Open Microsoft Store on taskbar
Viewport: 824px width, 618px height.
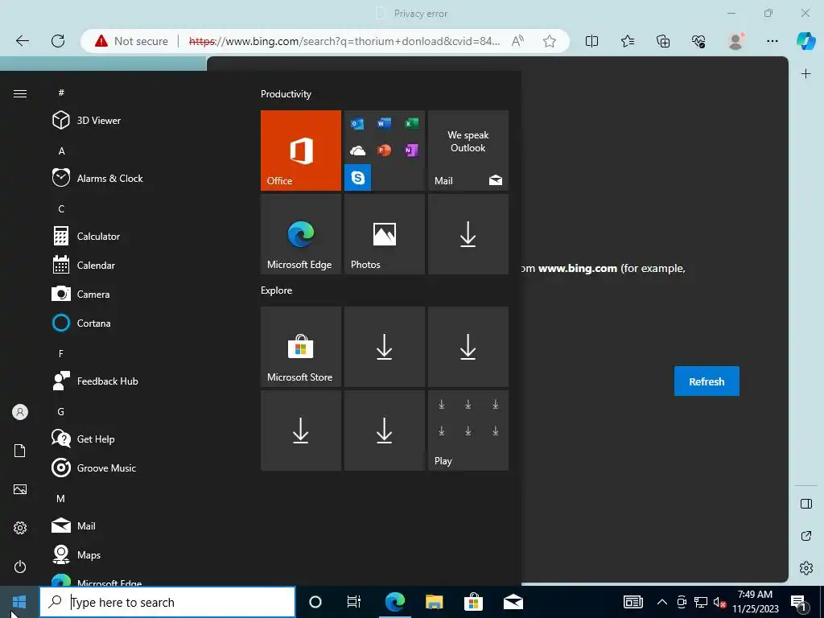click(x=473, y=602)
